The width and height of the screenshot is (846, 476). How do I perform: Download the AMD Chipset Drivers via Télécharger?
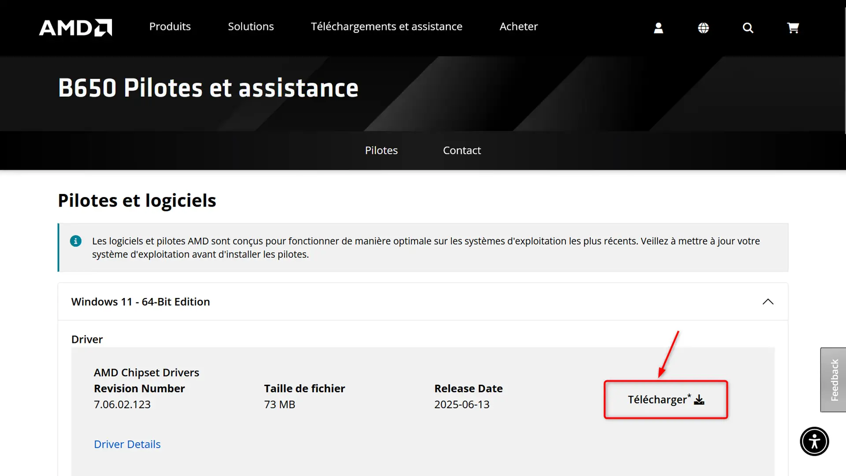pos(666,399)
